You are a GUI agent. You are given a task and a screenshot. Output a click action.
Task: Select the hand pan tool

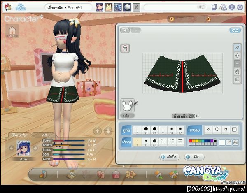point(237,72)
